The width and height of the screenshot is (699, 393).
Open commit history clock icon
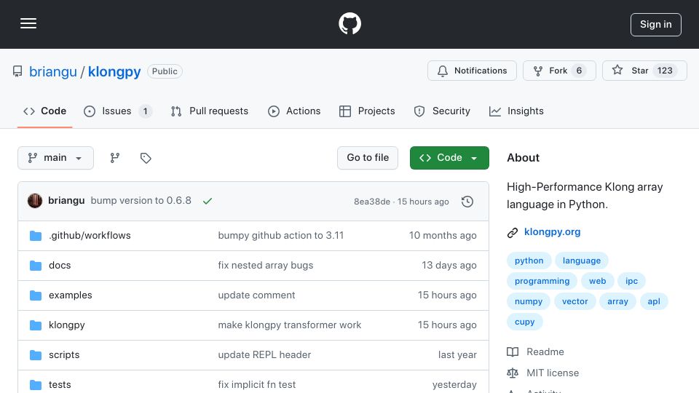tap(467, 202)
